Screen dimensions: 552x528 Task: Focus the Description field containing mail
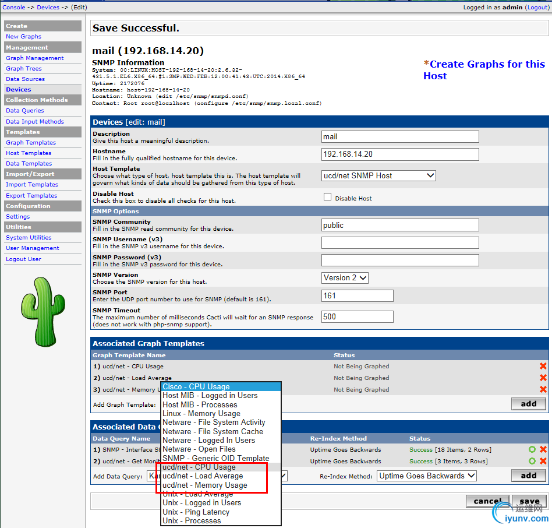400,137
